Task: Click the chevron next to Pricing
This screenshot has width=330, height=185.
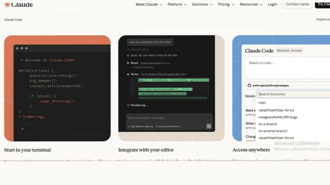Action: click(x=233, y=5)
